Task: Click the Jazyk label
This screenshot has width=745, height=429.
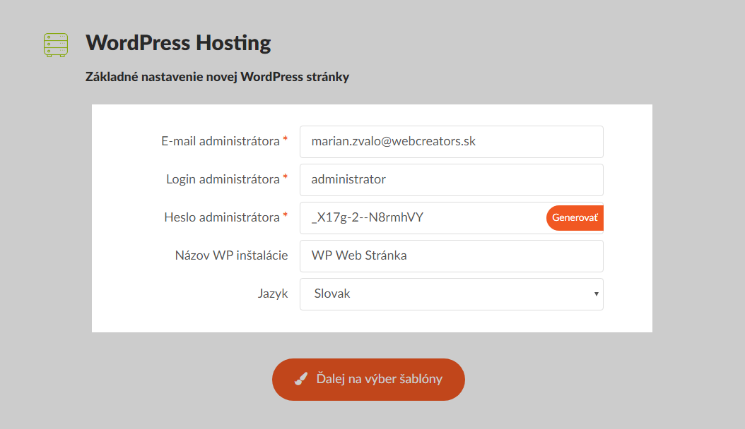Action: tap(272, 294)
